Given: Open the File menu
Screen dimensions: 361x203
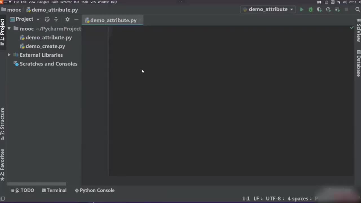Looking at the screenshot, I should tap(17, 2).
